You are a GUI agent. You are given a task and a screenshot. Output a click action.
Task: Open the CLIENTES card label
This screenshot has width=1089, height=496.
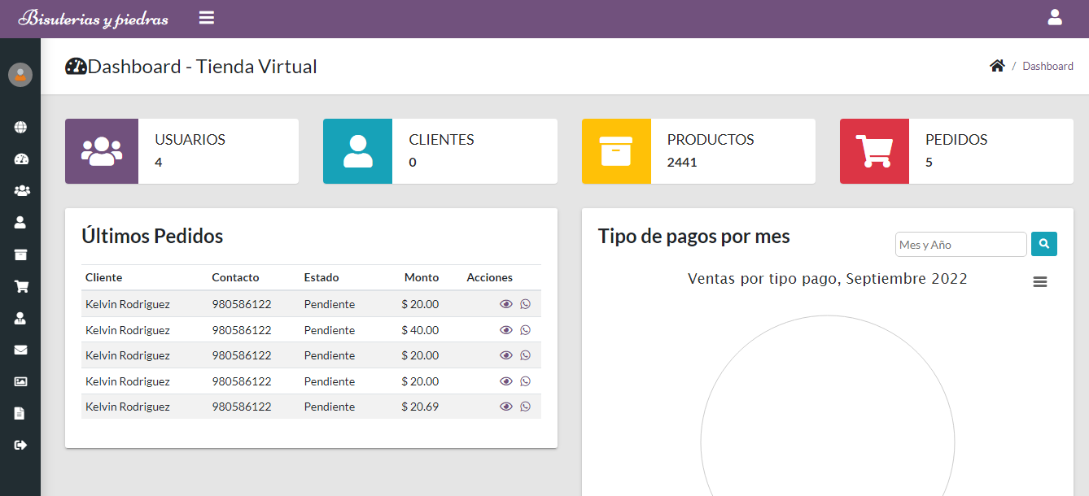point(441,140)
